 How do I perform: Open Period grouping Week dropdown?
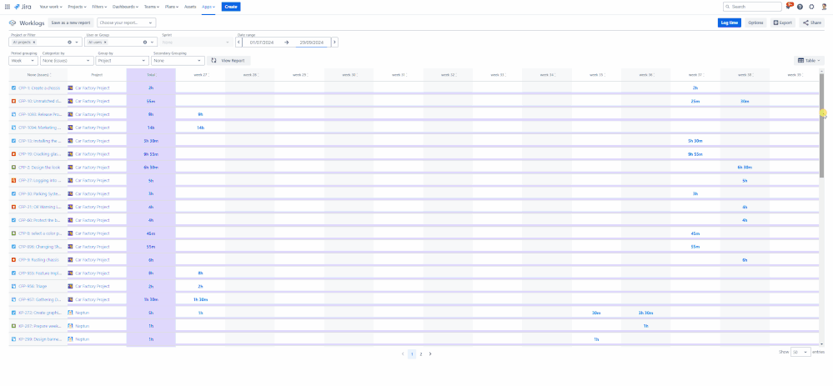tap(23, 61)
